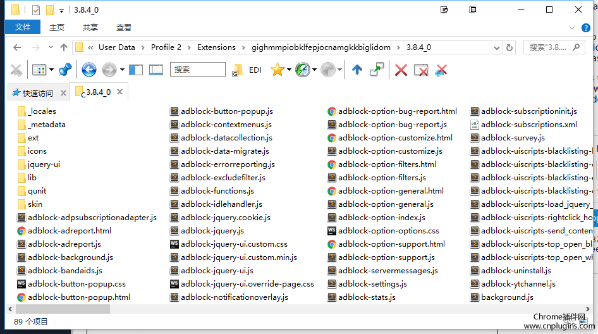Click the scroll-right arrow of the file list
This screenshot has height=334, width=598.
(588, 309)
